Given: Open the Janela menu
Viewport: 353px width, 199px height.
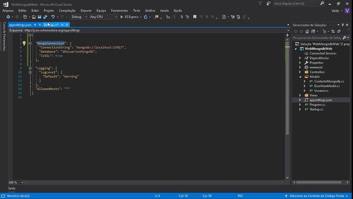Looking at the screenshot, I should (x=164, y=11).
